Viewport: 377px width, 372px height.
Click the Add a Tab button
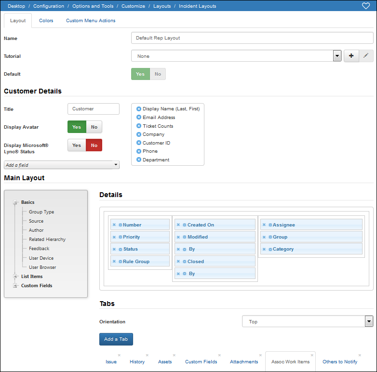(116, 339)
